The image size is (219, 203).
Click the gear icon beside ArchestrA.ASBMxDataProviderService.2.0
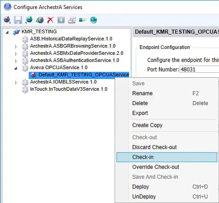point(25,53)
